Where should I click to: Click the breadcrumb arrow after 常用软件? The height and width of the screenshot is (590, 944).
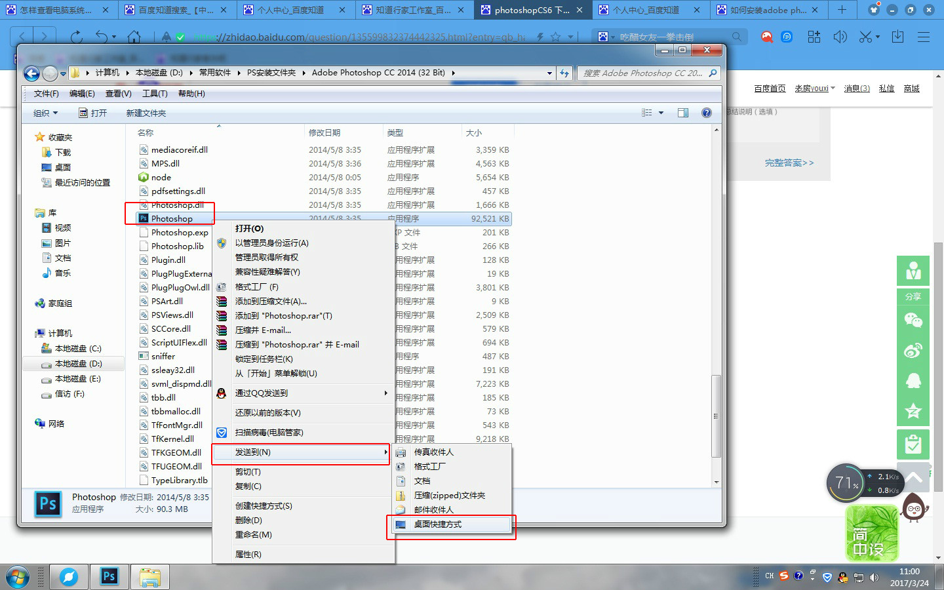point(239,73)
